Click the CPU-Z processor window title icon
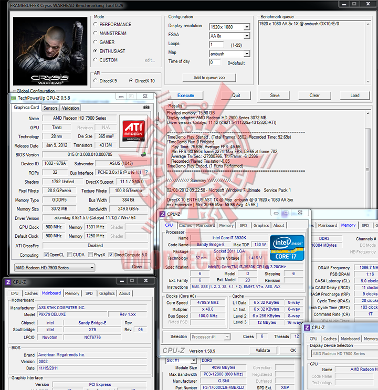This screenshot has width=378, height=390. click(162, 214)
